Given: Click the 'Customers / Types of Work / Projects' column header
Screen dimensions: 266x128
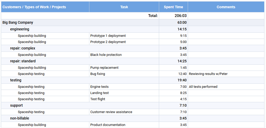Looking at the screenshot, I should tap(45, 7).
